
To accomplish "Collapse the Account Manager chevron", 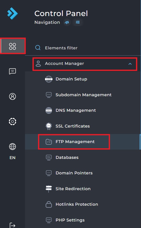I will (x=130, y=64).
